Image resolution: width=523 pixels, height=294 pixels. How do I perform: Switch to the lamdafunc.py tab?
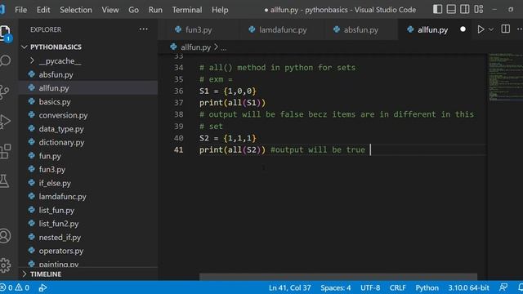pos(283,29)
